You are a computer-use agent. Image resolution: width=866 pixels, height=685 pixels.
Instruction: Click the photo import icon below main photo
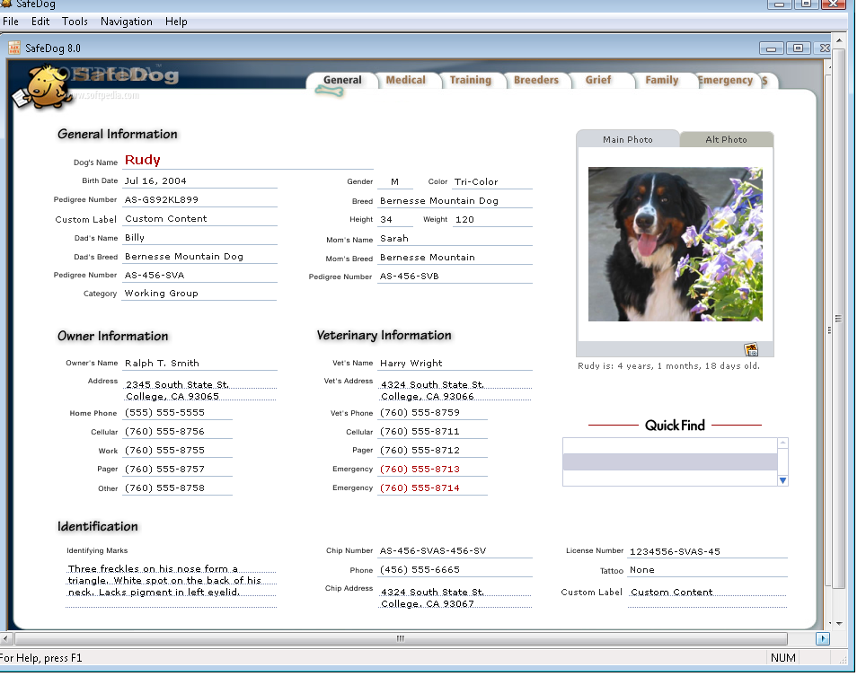[751, 349]
